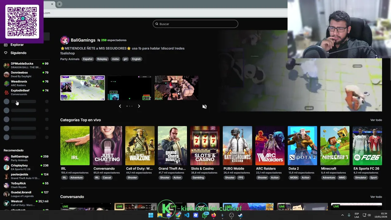Click the Buscar search field

click(195, 24)
